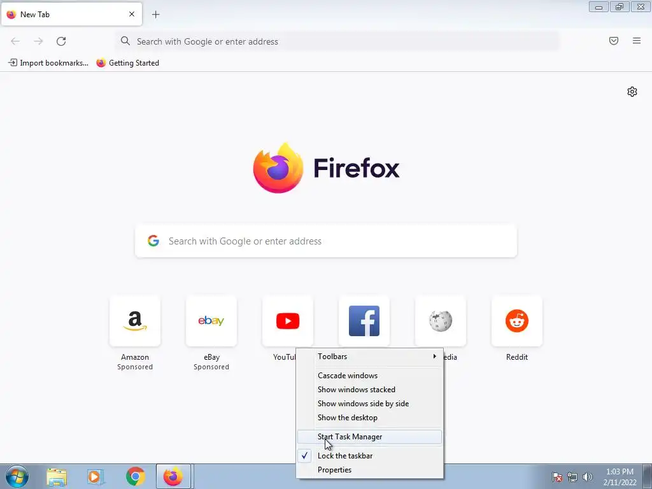Choose Show windows stacked
The image size is (652, 489).
(370, 390)
